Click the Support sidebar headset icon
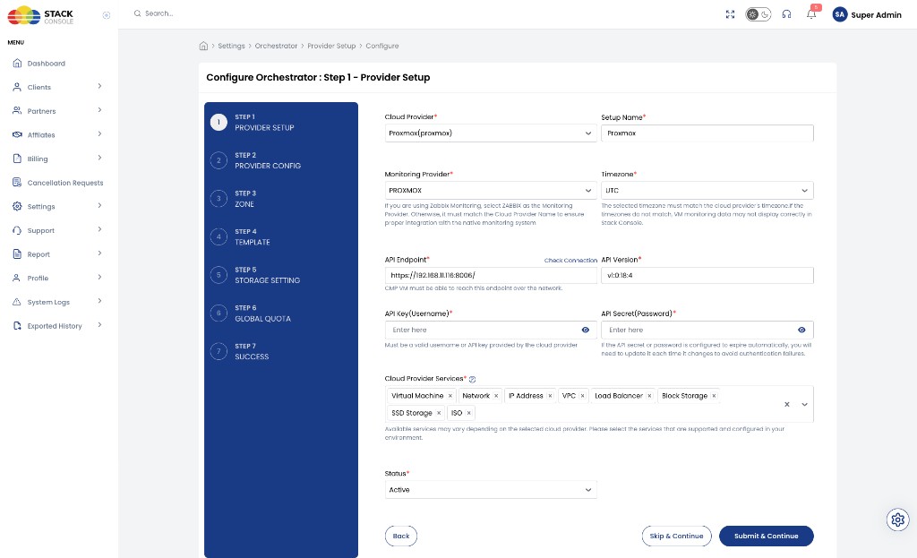 coord(17,230)
